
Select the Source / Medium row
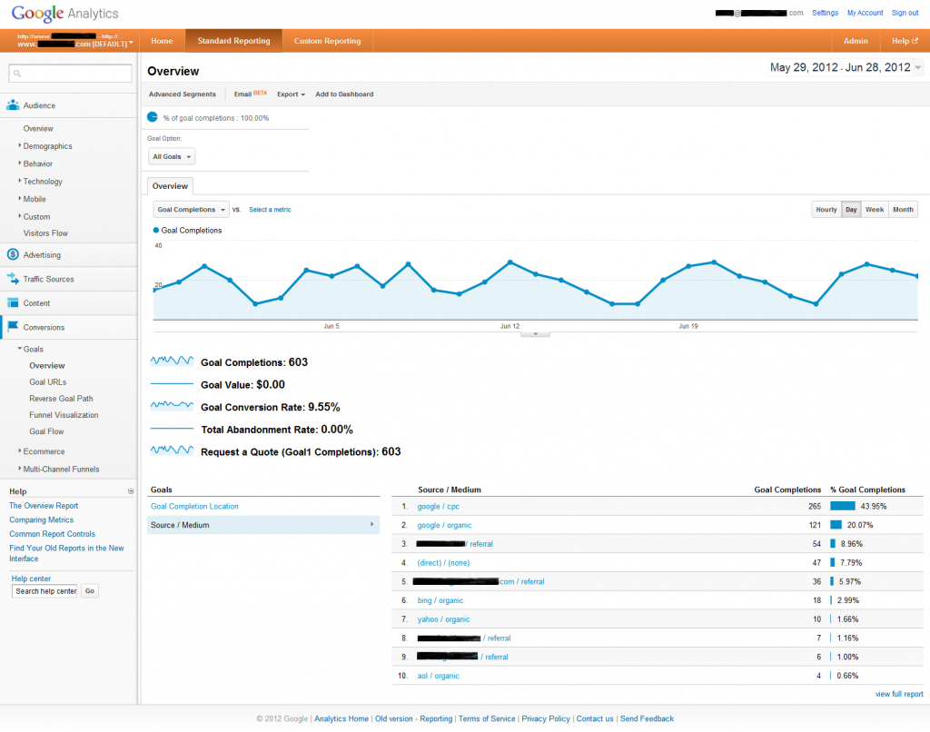(263, 525)
